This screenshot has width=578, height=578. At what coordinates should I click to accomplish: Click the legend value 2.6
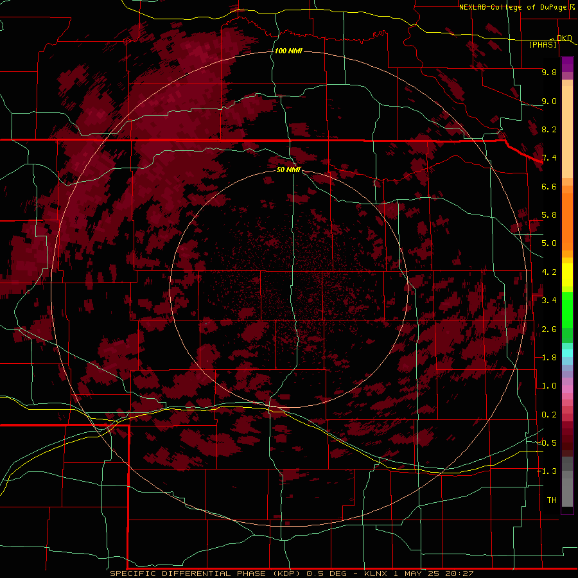pos(549,329)
